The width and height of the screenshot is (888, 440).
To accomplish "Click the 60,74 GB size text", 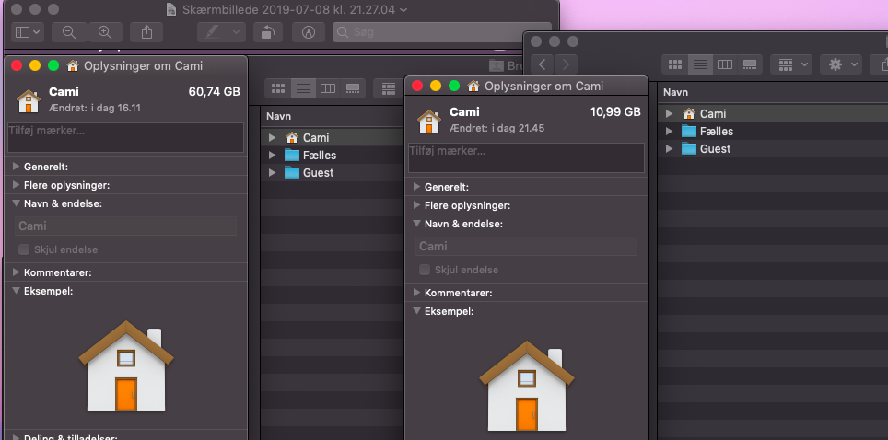I will click(x=214, y=92).
